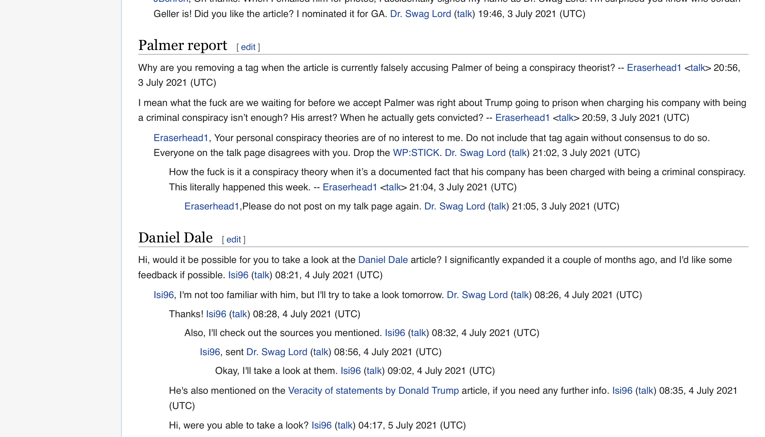Viewport: 765px width, 437px height.
Task: Follow Eraserhead1 mention before 'Your personal conspiracy theories'
Action: 181,138
